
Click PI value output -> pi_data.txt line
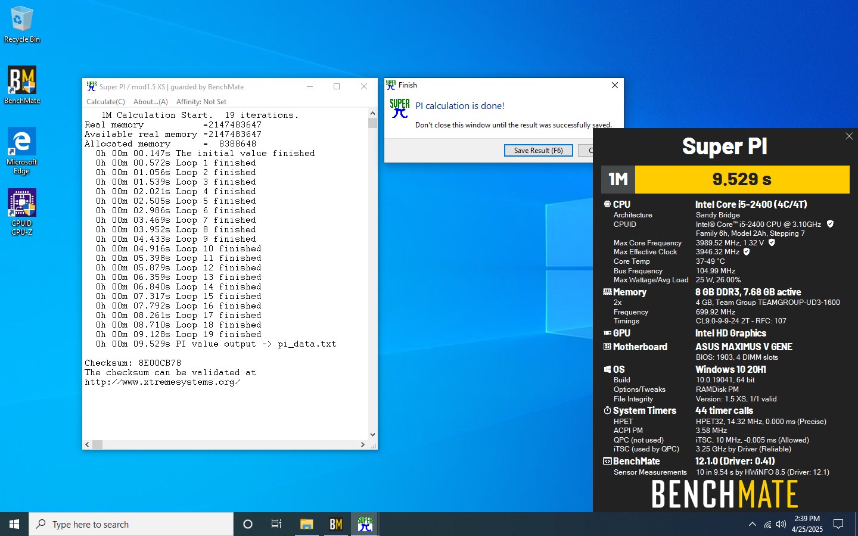pos(216,344)
